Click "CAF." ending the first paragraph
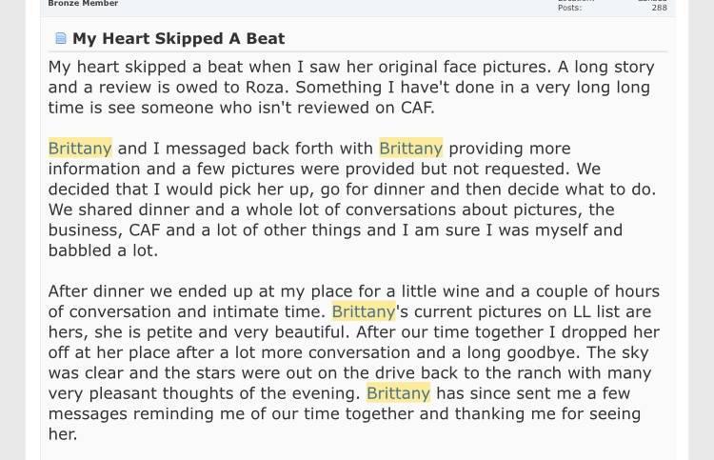The width and height of the screenshot is (714, 460). [x=418, y=108]
